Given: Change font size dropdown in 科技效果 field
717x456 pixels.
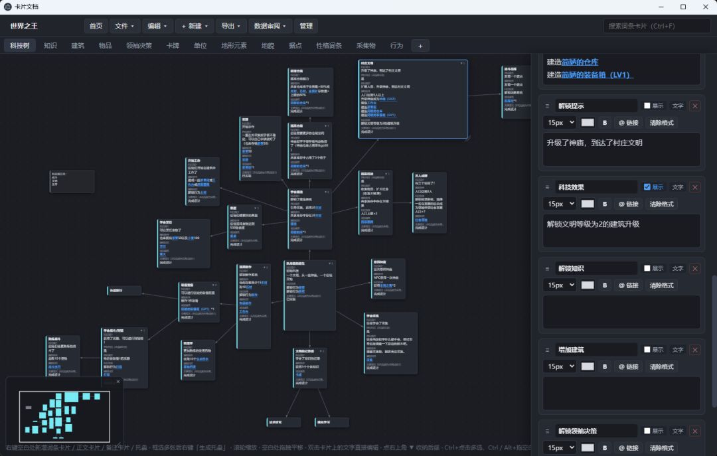Looking at the screenshot, I should tap(560, 204).
